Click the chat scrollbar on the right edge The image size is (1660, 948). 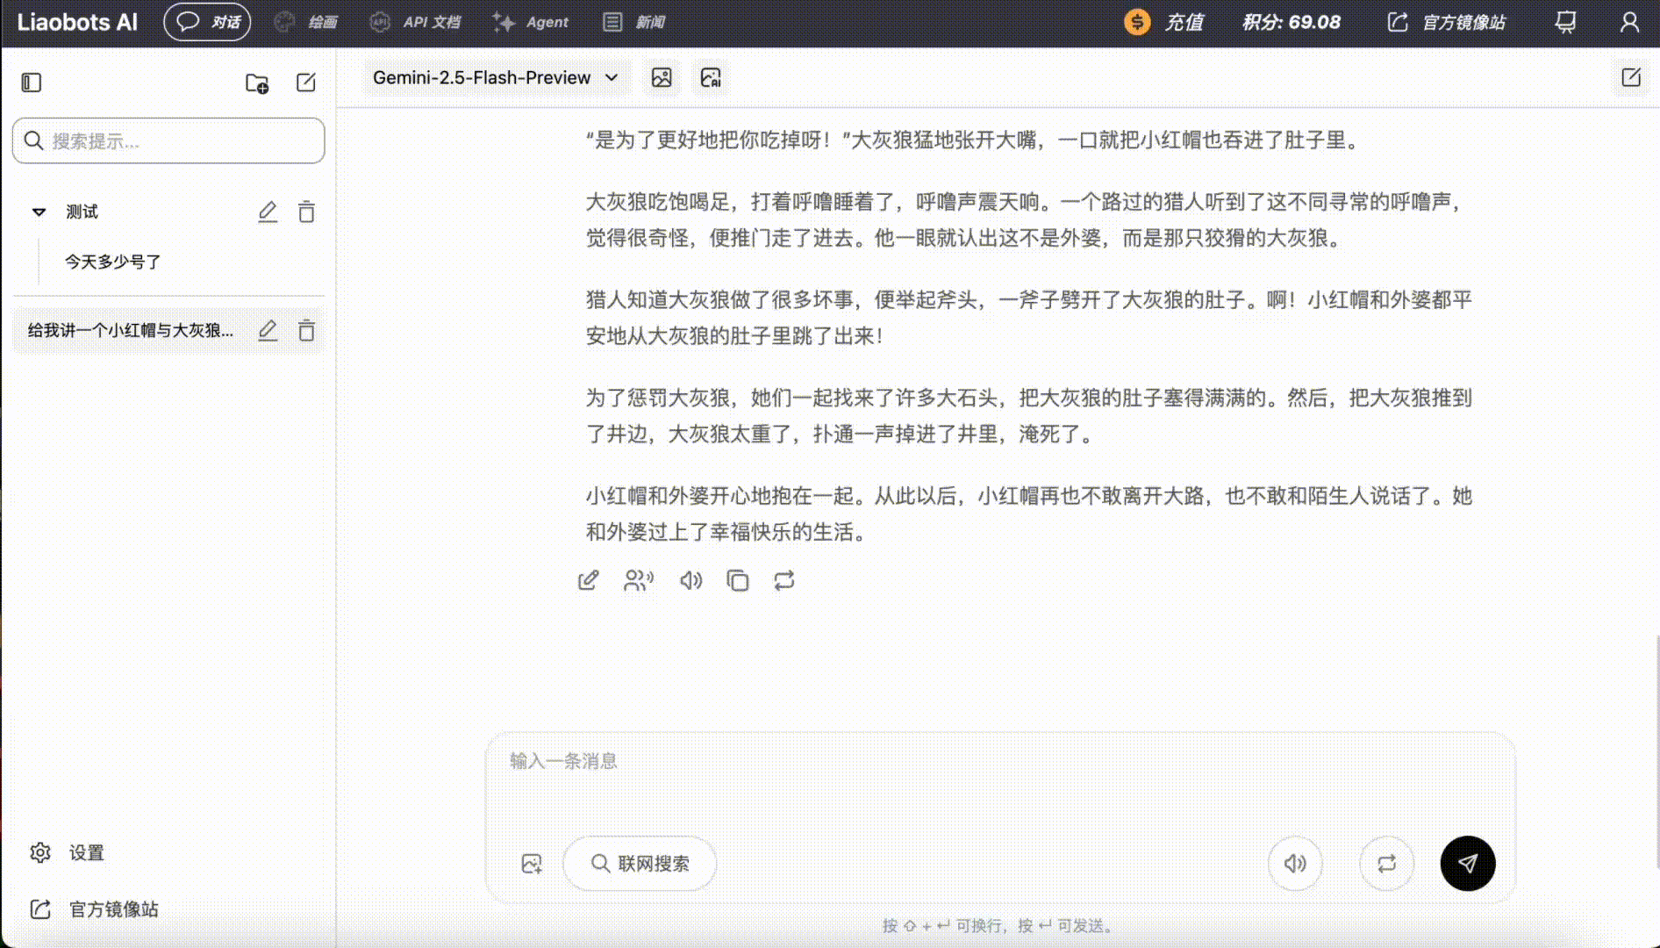(x=1656, y=750)
